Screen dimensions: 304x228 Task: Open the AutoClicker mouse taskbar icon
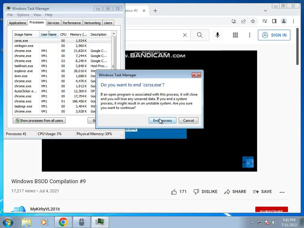pos(82,222)
